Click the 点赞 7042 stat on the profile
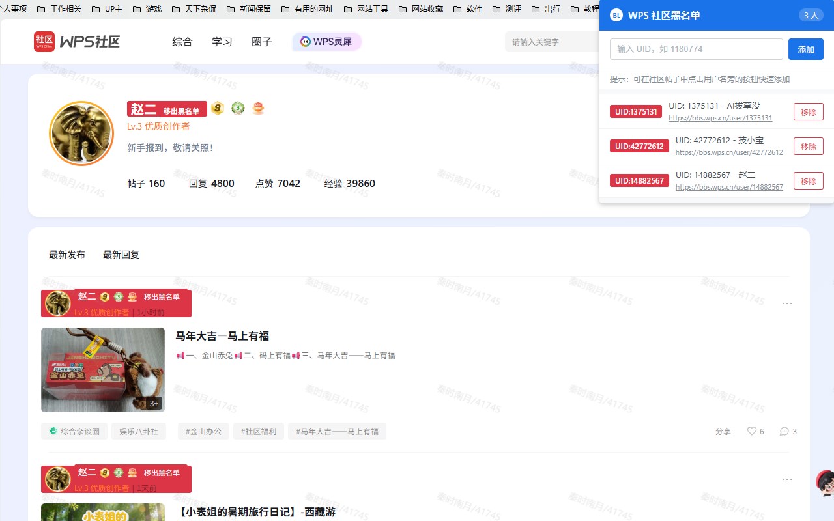Image resolution: width=834 pixels, height=521 pixels. (x=278, y=184)
